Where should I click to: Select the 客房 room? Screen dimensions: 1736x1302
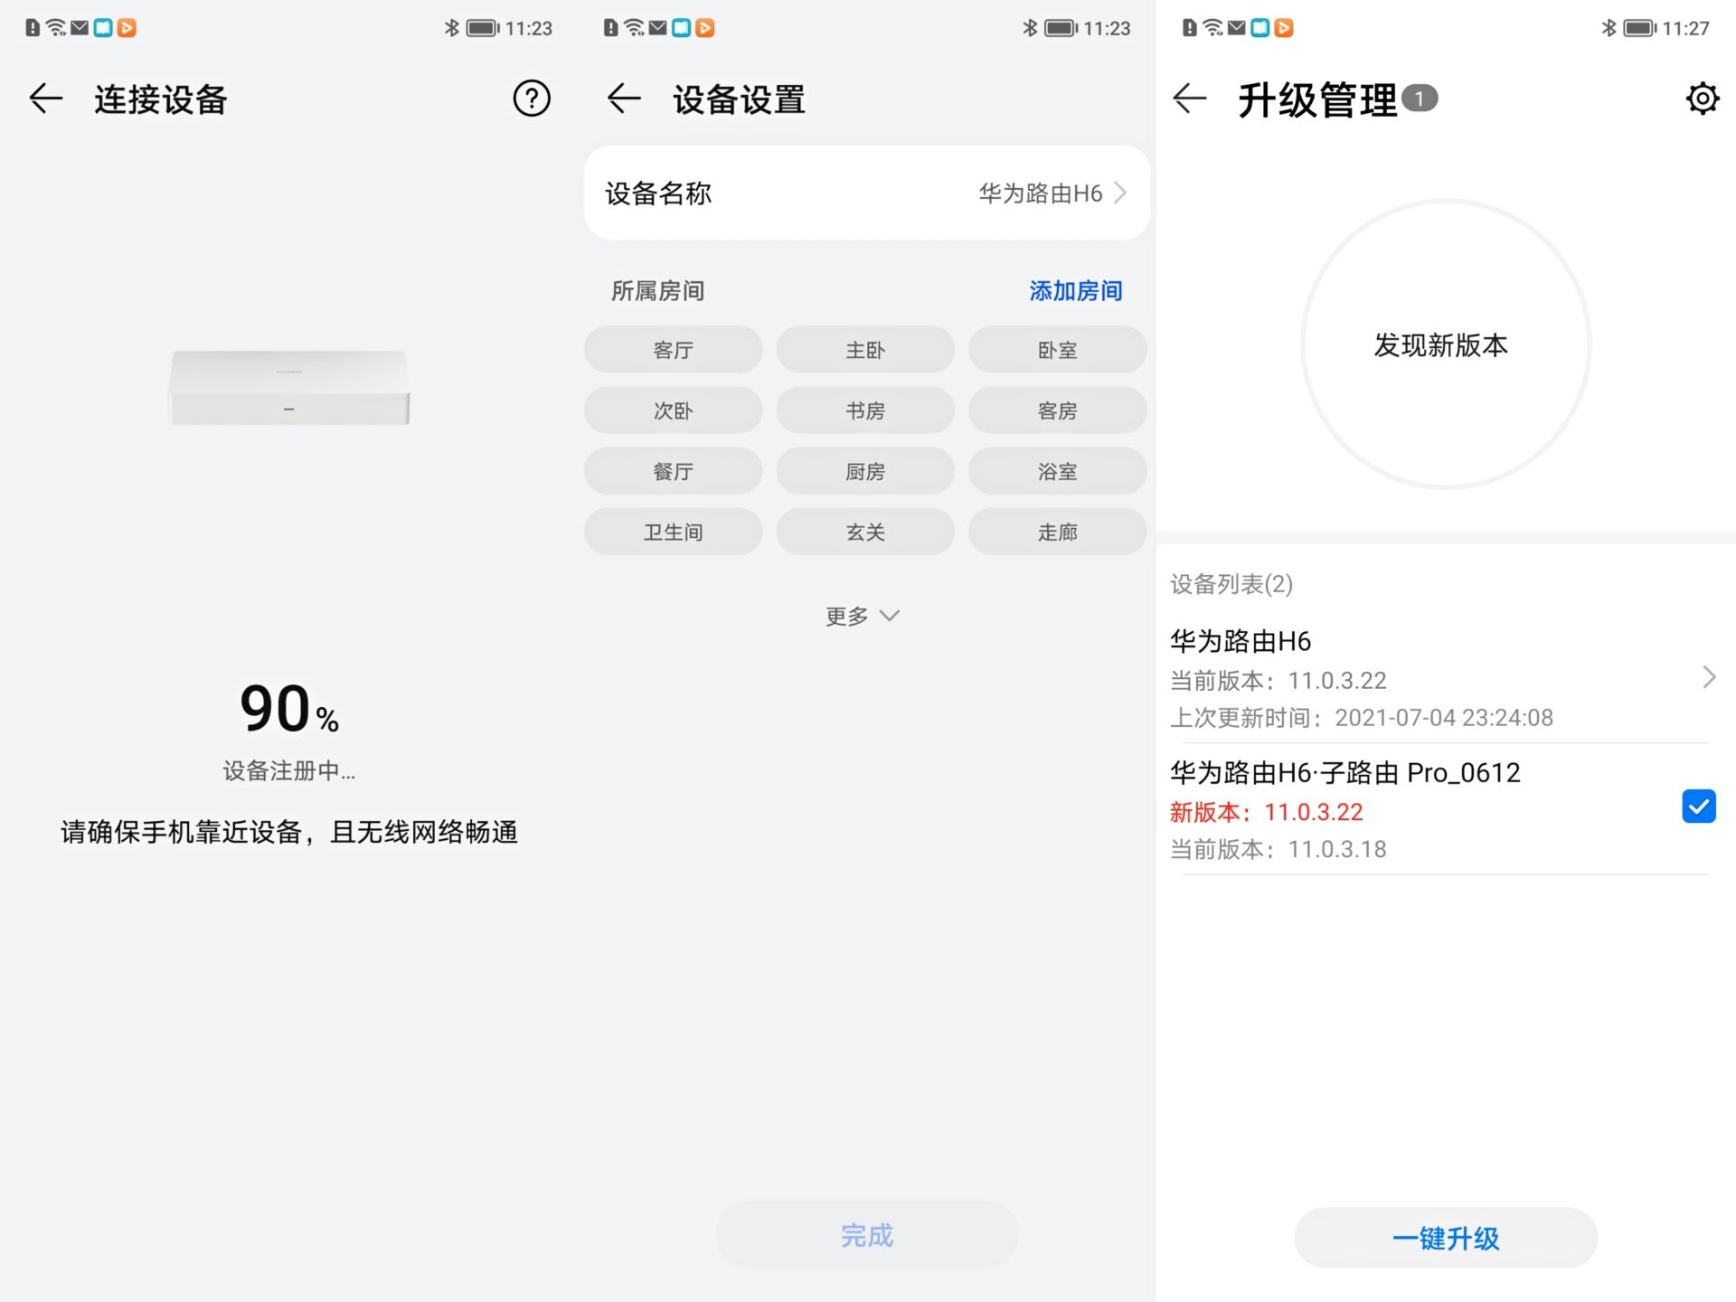coord(1057,410)
